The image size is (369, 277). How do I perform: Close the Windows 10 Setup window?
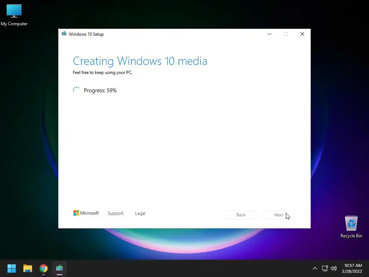click(302, 34)
